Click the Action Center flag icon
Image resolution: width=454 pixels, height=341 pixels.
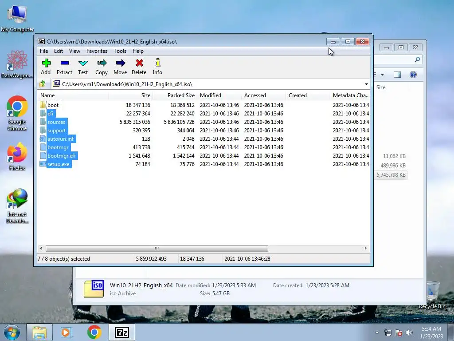399,333
